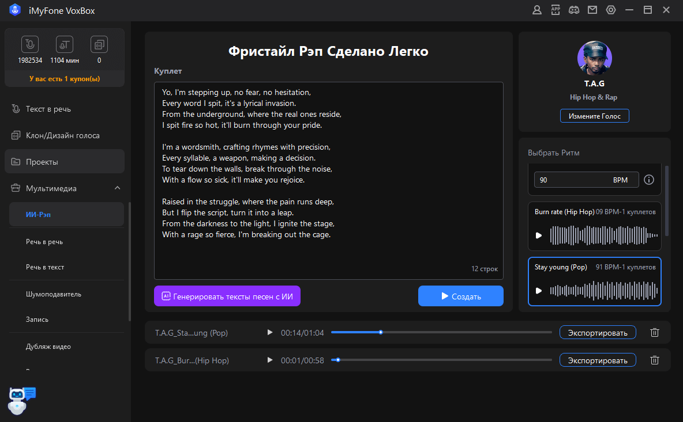Select ИИ-Рэп tool
The width and height of the screenshot is (683, 422).
(67, 215)
